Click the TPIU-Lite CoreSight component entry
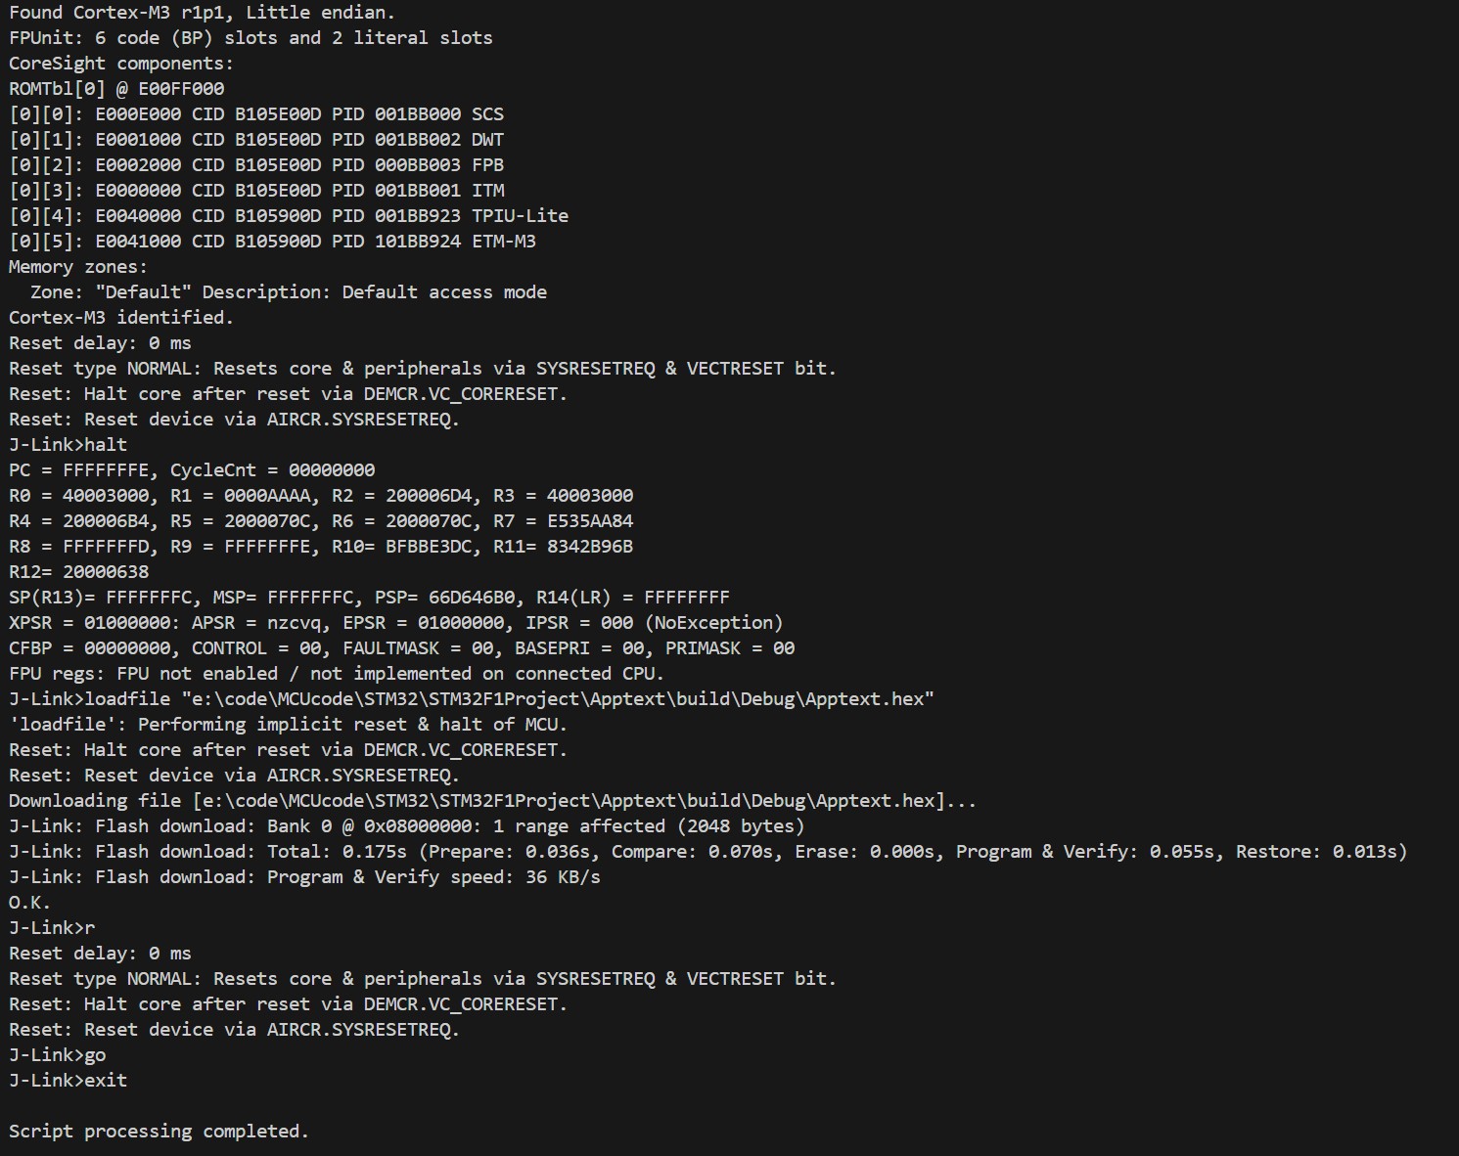The height and width of the screenshot is (1156, 1459). click(x=289, y=216)
